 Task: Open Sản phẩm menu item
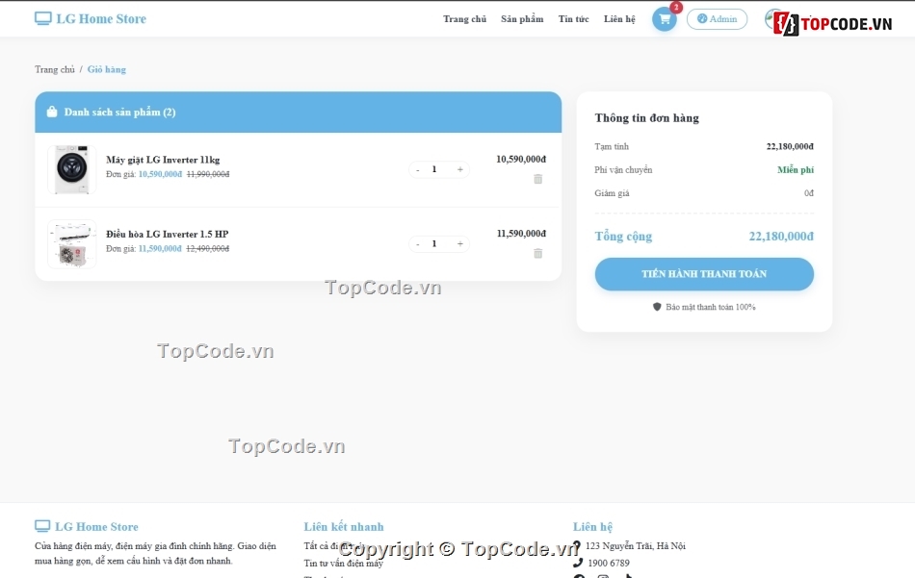click(x=522, y=19)
